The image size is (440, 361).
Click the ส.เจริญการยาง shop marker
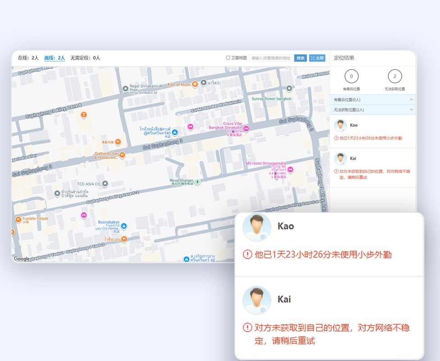186,259
